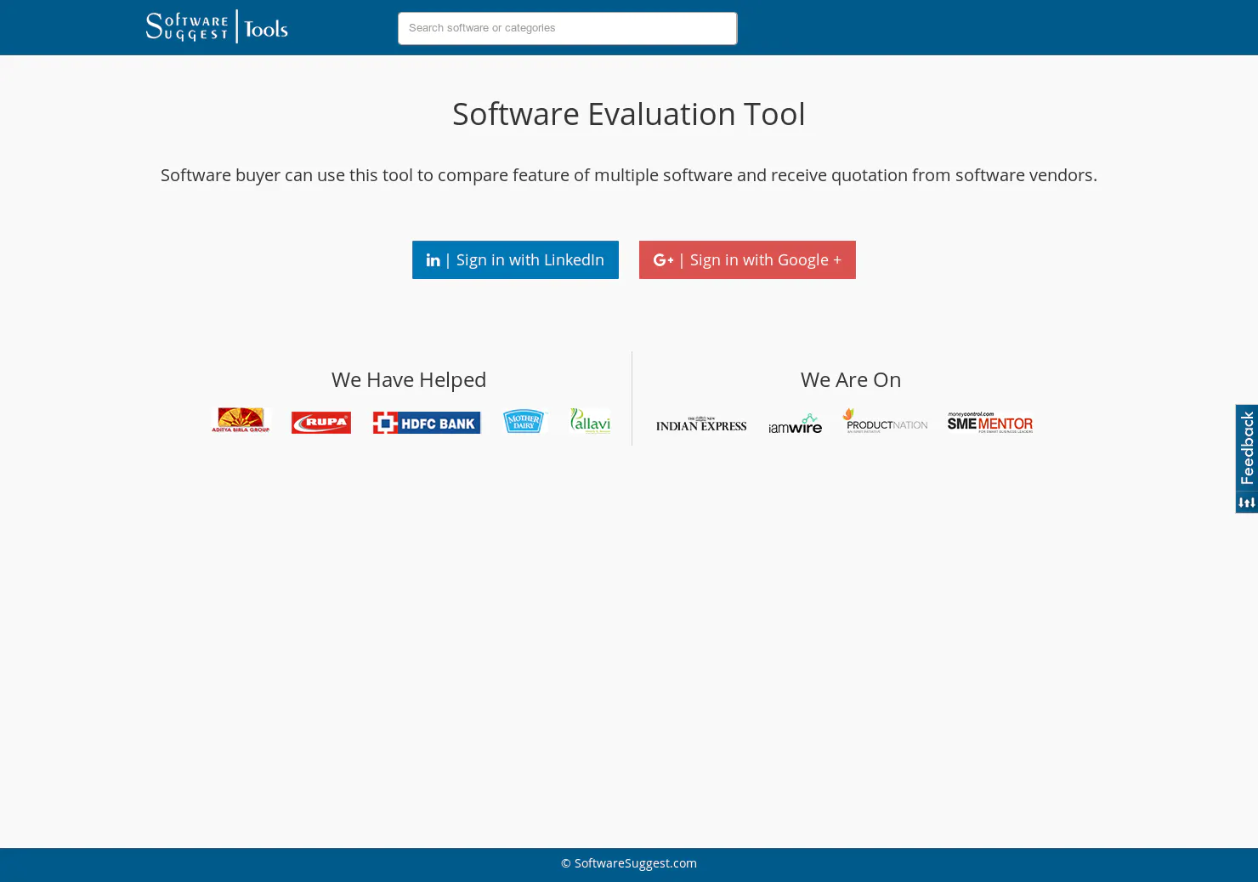This screenshot has width=1258, height=882.
Task: Open the SME Mentor logo
Action: tap(990, 423)
